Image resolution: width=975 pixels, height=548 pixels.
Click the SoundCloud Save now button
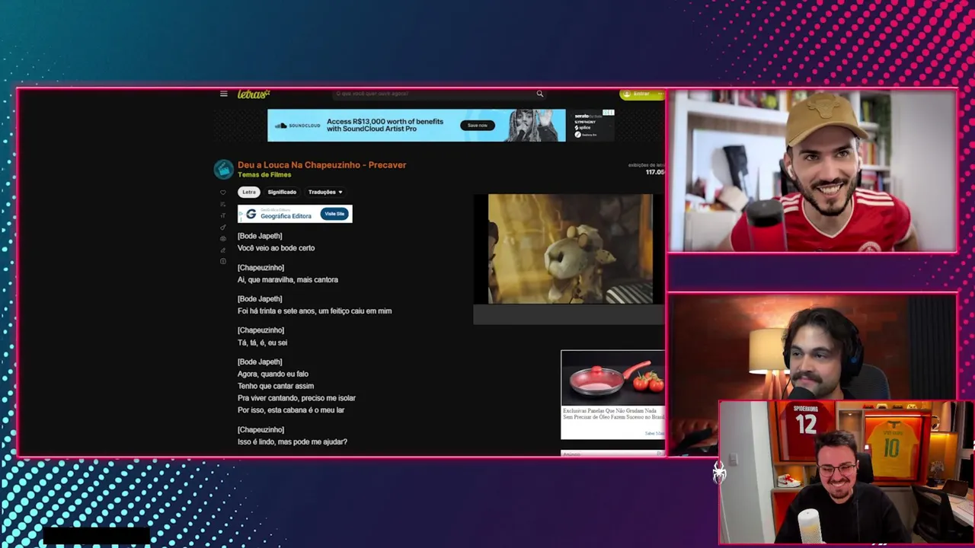click(478, 125)
